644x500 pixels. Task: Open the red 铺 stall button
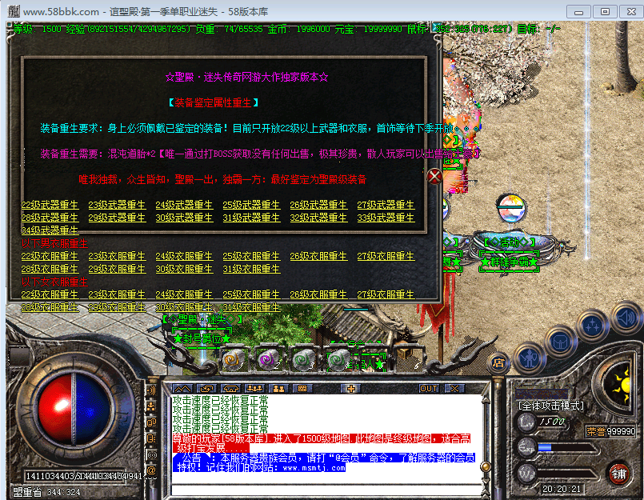pos(618,474)
